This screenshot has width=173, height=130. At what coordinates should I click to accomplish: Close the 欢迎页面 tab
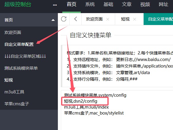pos(108,19)
